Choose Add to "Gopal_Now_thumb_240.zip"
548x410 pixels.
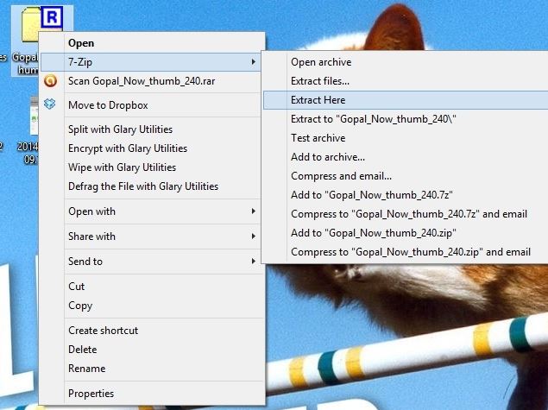pyautogui.click(x=373, y=233)
